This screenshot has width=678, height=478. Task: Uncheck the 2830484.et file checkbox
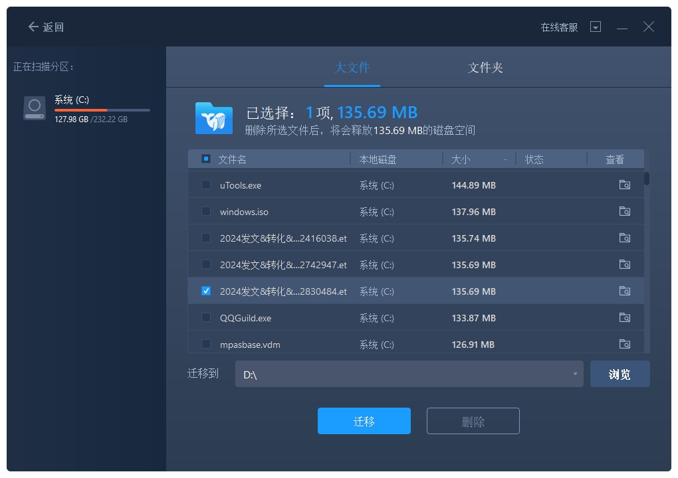(206, 291)
